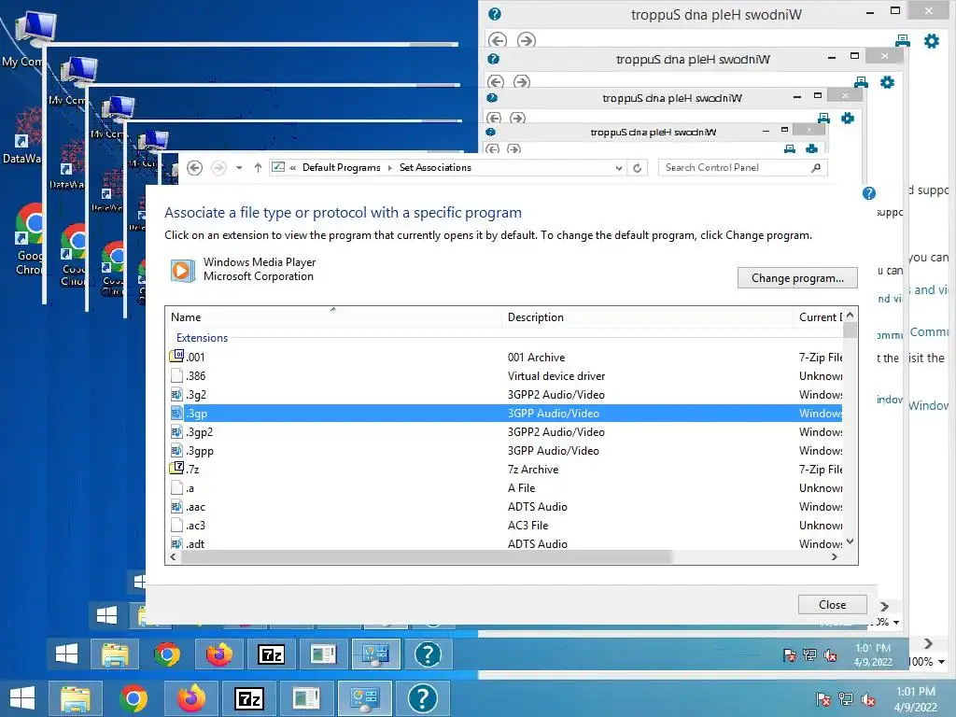The height and width of the screenshot is (717, 956).
Task: Click Settings gear in largest Help and Support window
Action: pyautogui.click(x=932, y=41)
